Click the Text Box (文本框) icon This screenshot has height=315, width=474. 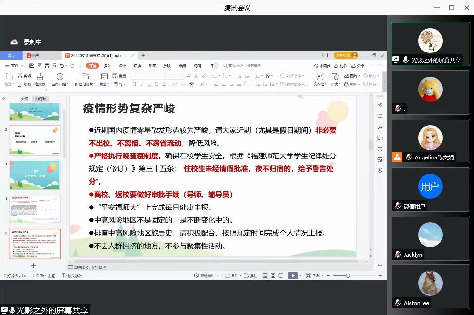click(x=319, y=79)
